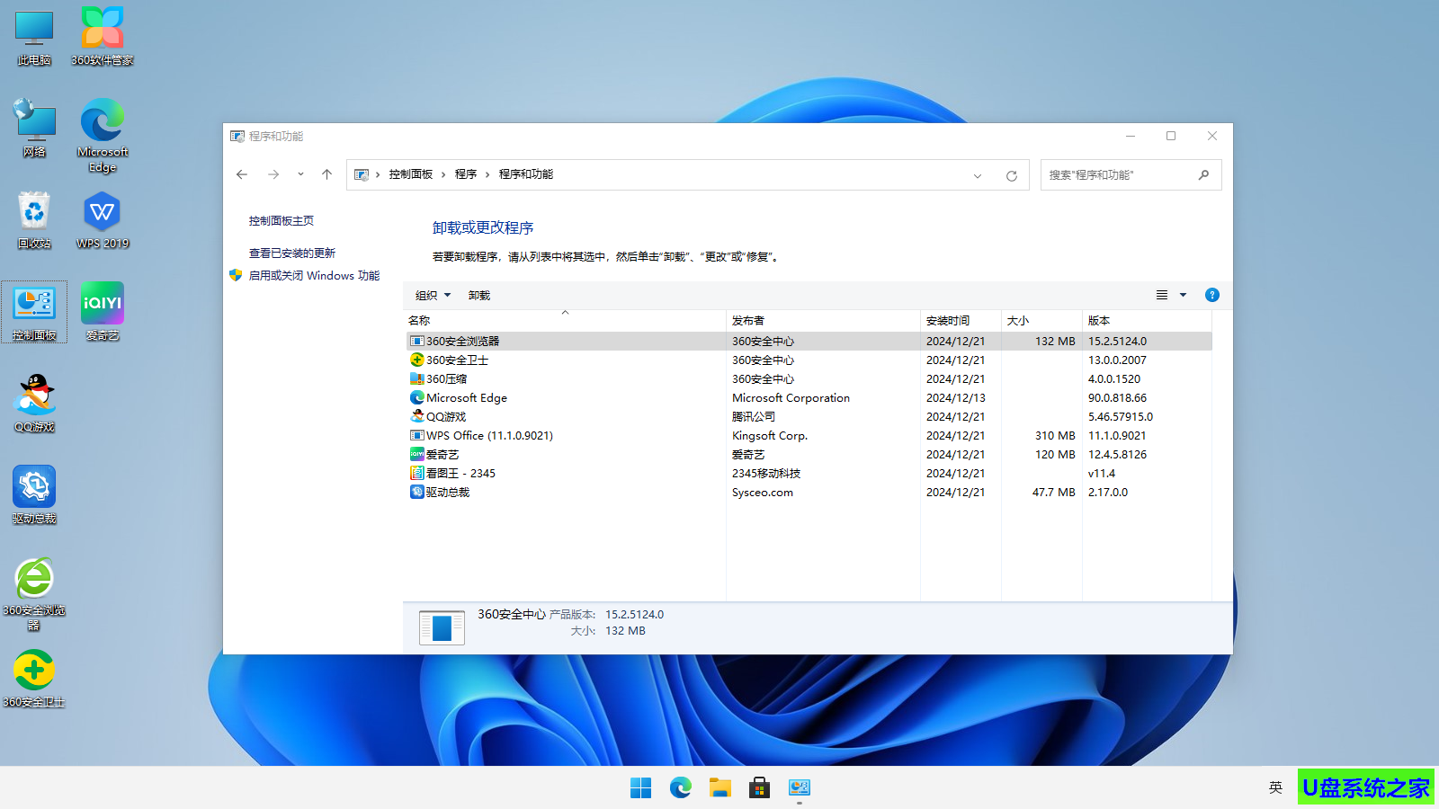Open Microsoft Store from the taskbar
This screenshot has width=1439, height=809.
[x=759, y=788]
